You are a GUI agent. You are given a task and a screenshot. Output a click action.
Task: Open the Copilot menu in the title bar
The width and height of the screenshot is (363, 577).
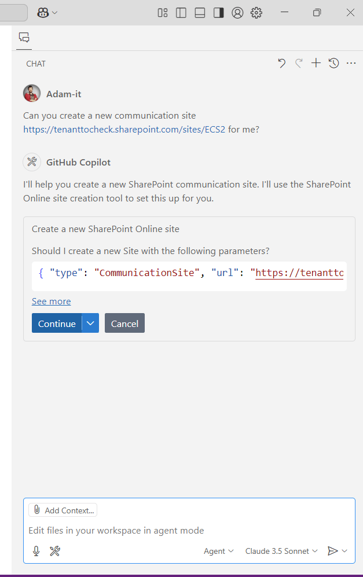point(47,12)
